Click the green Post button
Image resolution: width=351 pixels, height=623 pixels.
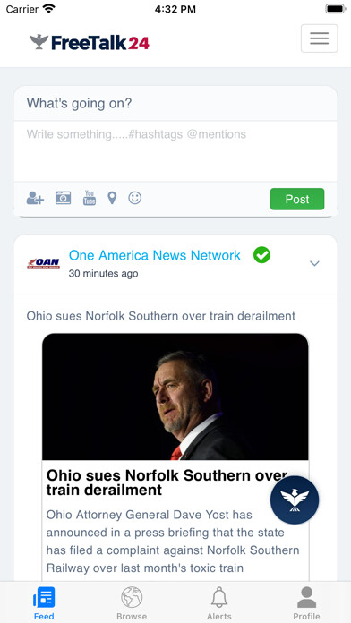(x=297, y=199)
